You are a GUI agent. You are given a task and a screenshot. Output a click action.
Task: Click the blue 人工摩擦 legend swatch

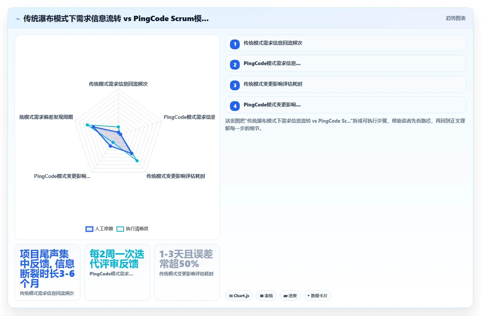[x=89, y=229]
